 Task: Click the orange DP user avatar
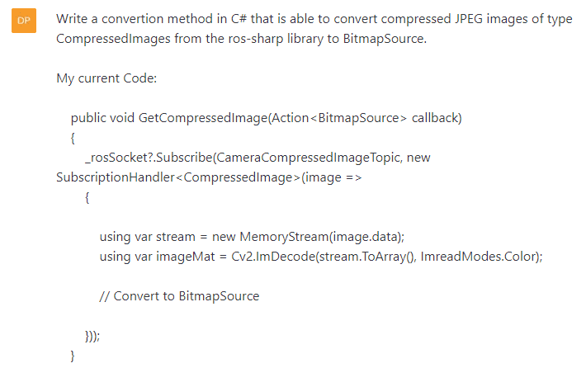coord(24,21)
